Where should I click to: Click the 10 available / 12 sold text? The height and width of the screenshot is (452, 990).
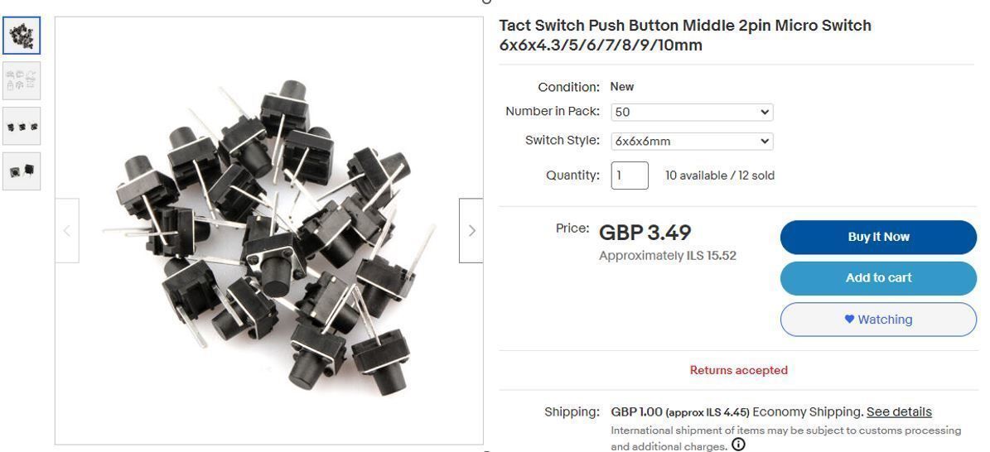click(720, 176)
